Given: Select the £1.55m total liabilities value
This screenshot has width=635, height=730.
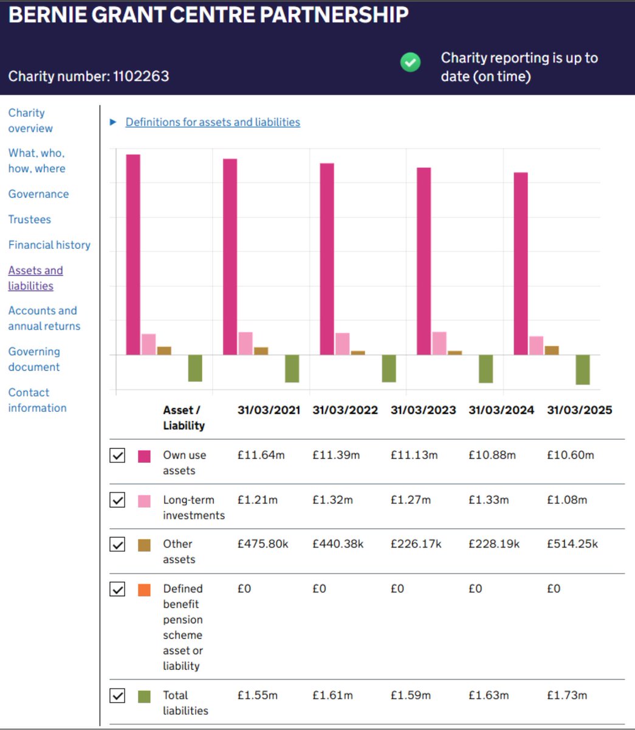Looking at the screenshot, I should [258, 695].
